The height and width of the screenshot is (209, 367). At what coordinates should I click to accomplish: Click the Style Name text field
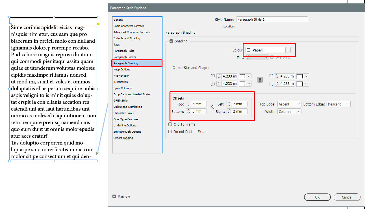pos(272,20)
